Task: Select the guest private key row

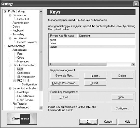Action: (x=92, y=40)
